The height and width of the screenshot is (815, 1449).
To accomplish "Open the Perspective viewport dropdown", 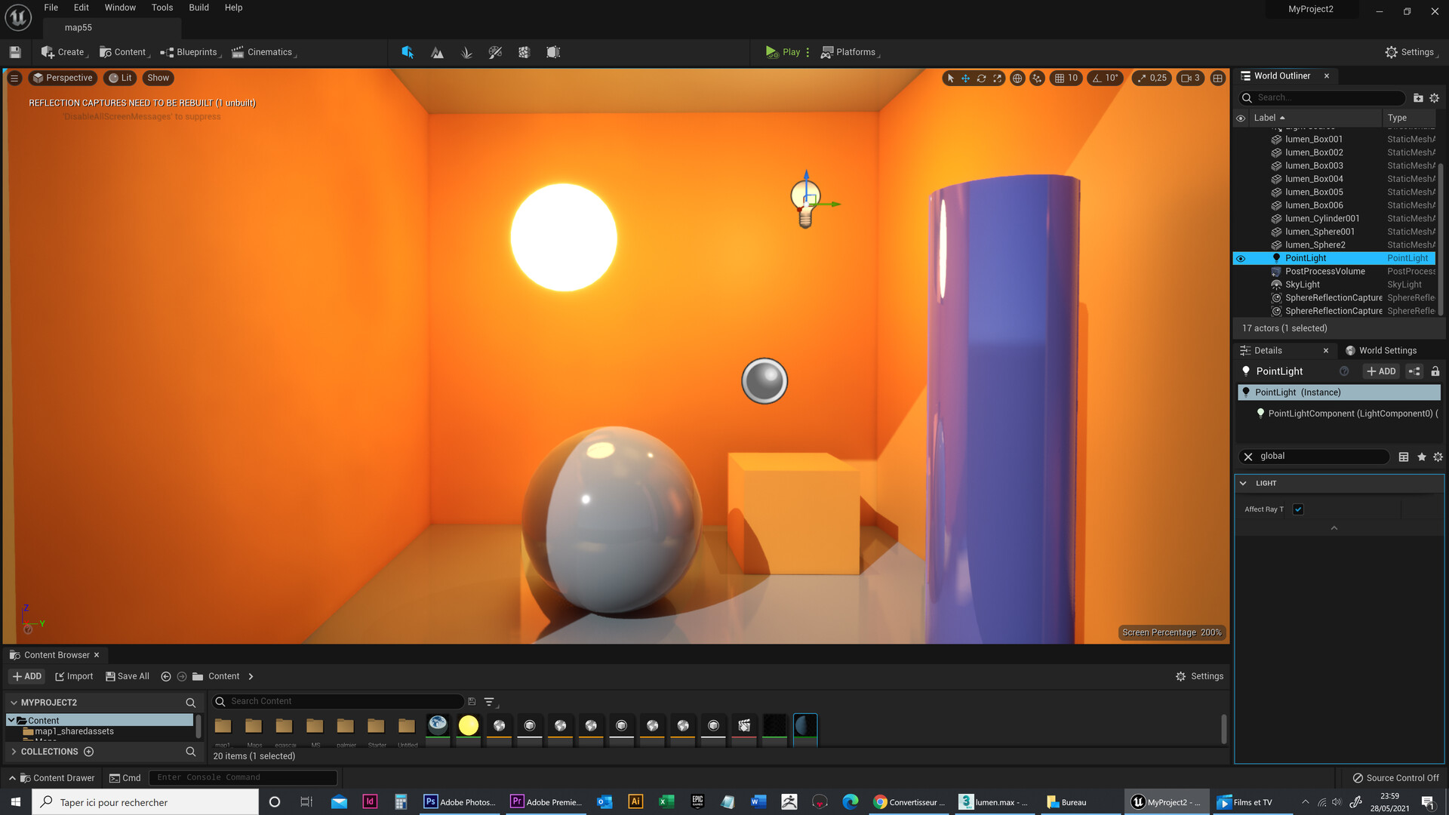I will coord(63,78).
